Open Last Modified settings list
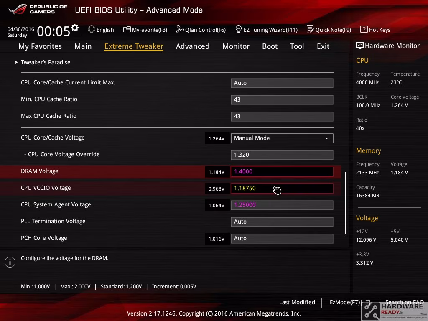The image size is (428, 321). point(297,302)
